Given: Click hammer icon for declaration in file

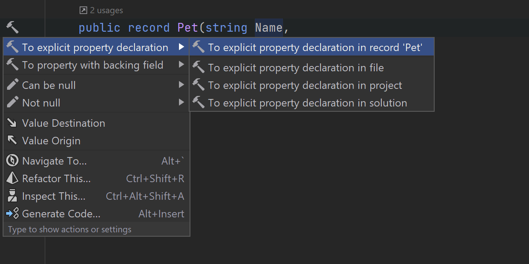Looking at the screenshot, I should tap(199, 67).
